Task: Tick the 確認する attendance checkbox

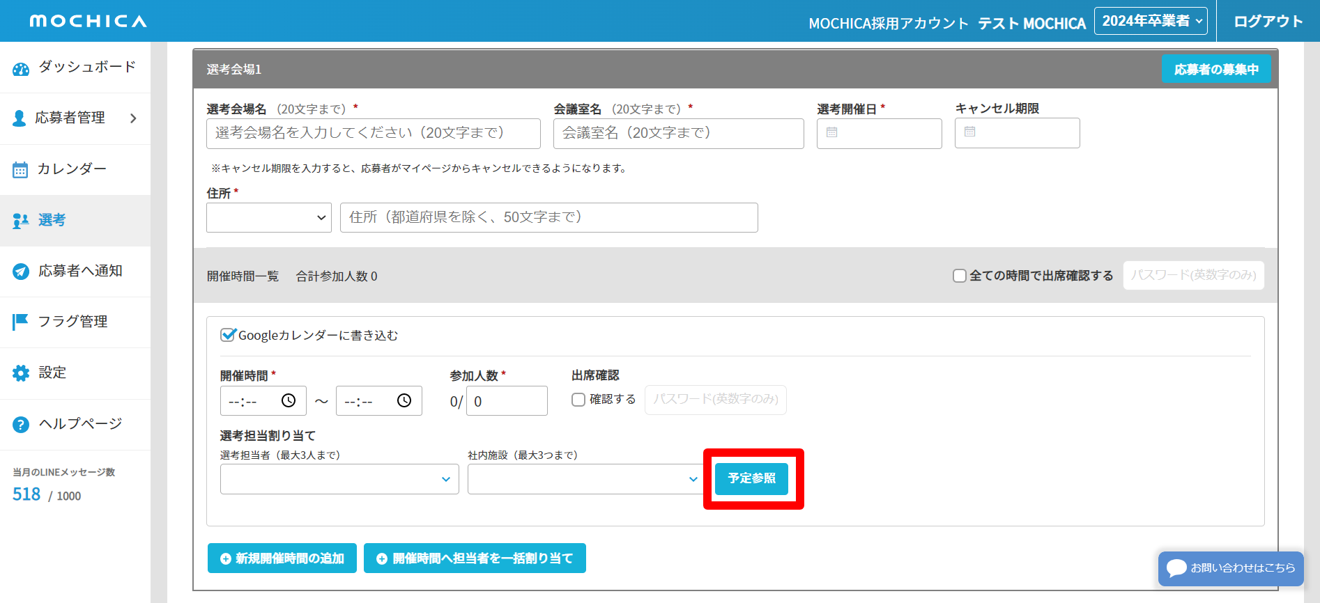Action: [x=578, y=400]
